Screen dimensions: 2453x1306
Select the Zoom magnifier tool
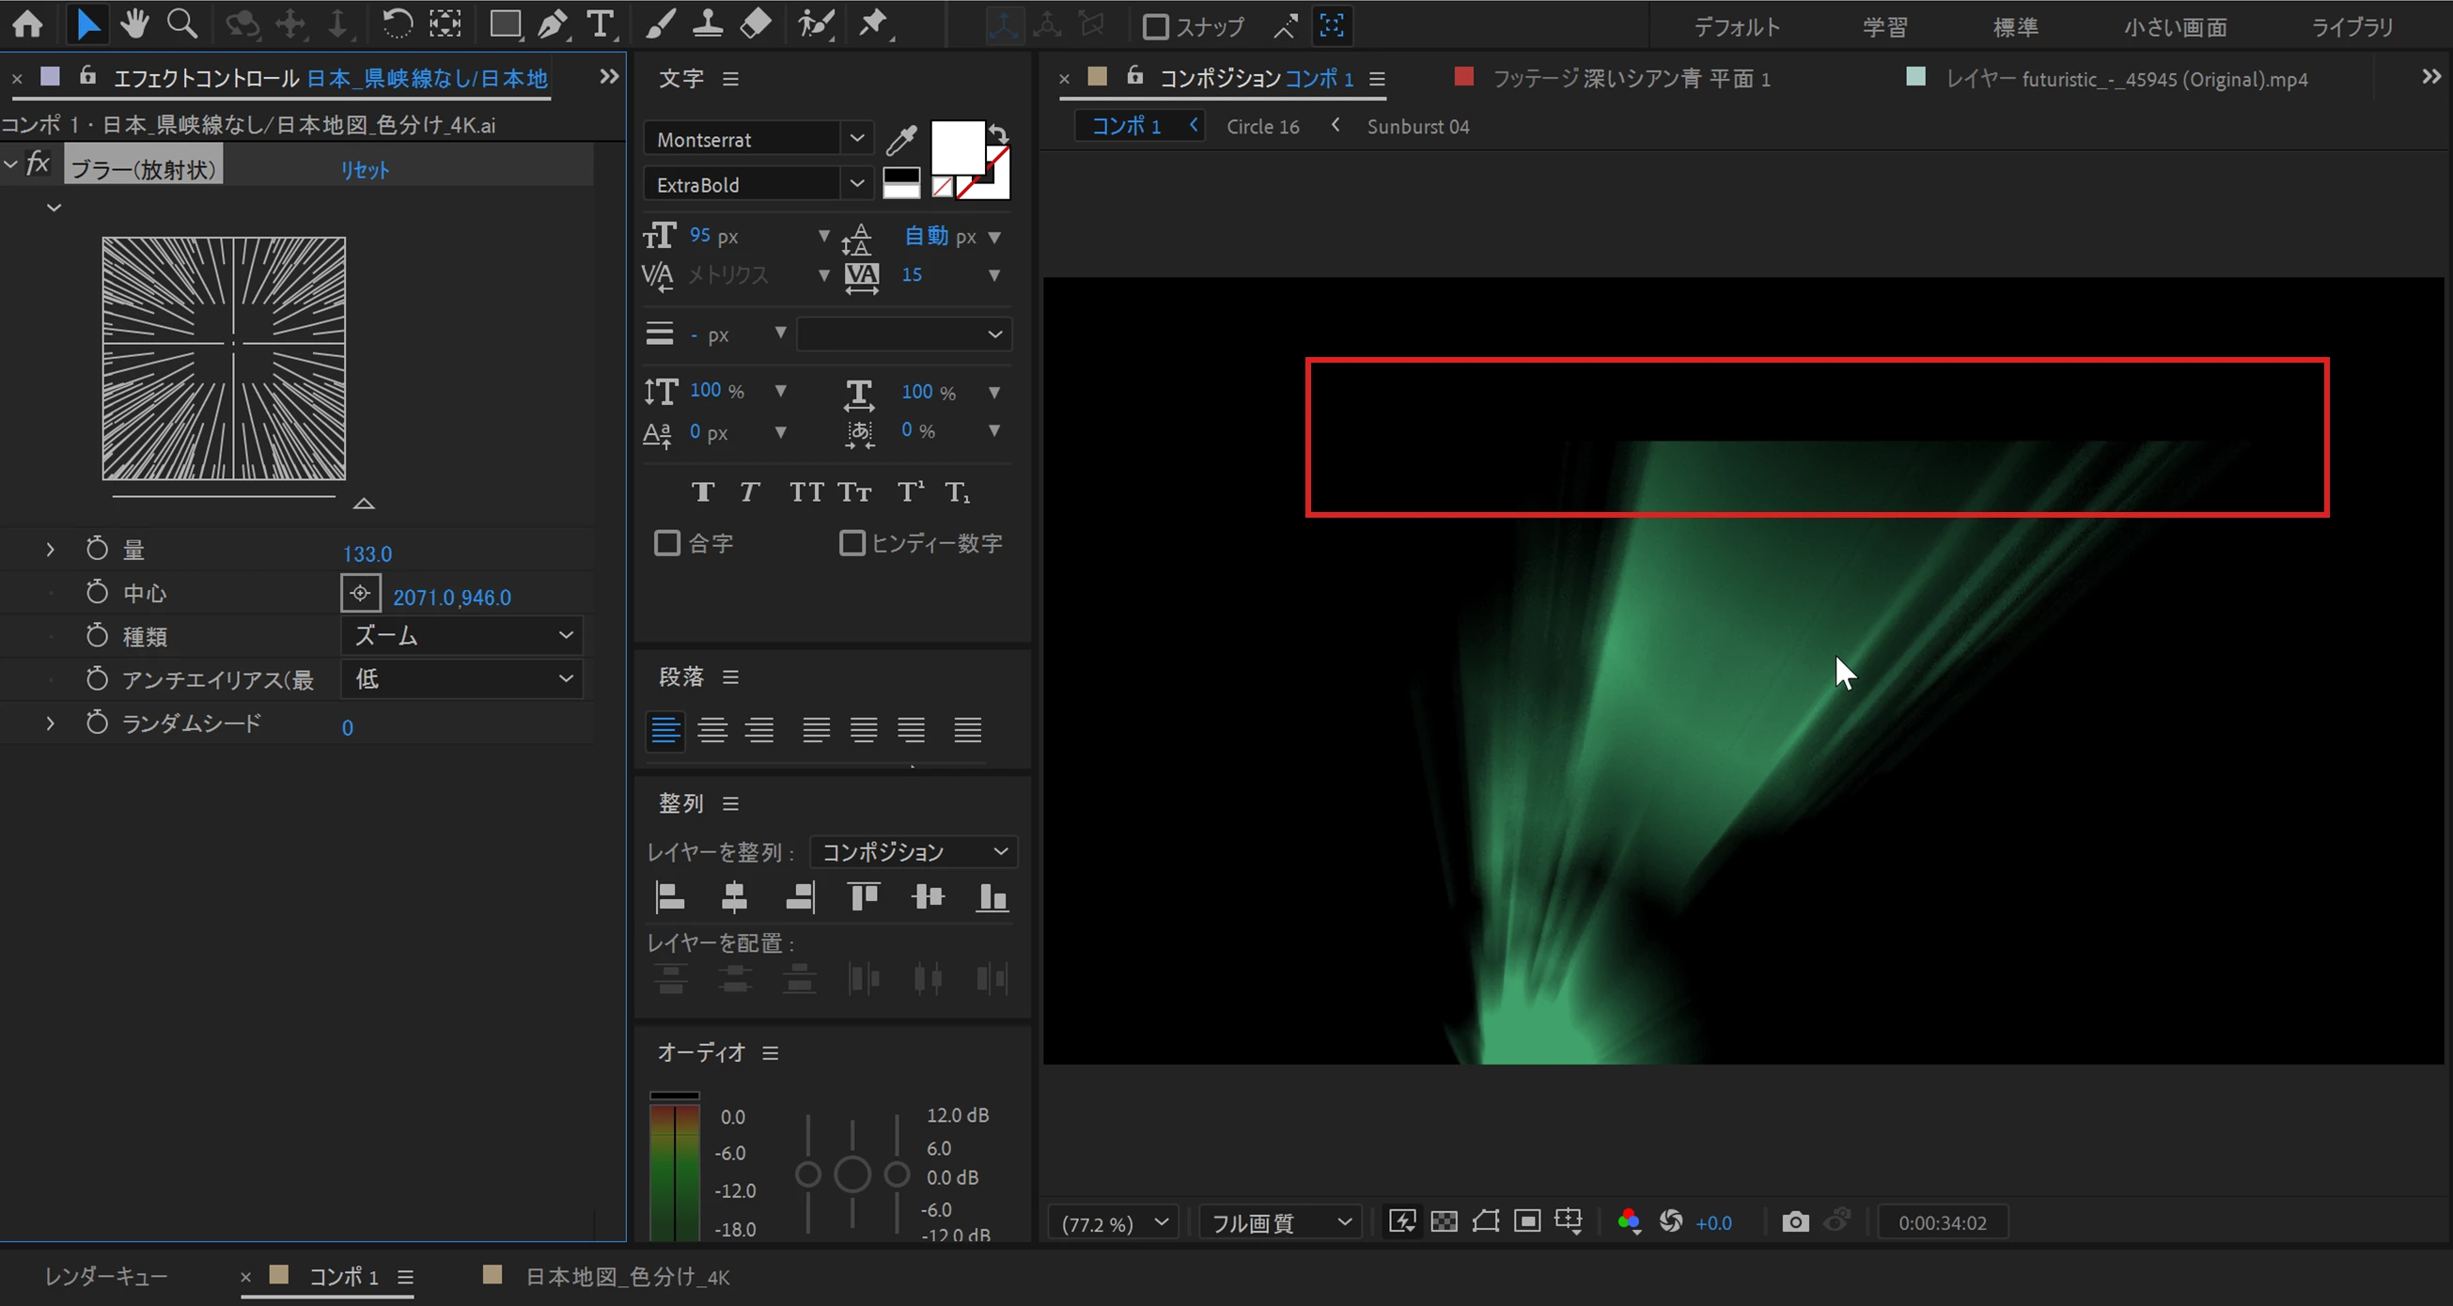pyautogui.click(x=181, y=23)
